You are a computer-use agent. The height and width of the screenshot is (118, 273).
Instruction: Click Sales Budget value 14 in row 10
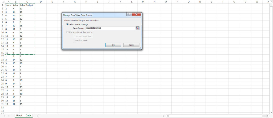(27, 32)
